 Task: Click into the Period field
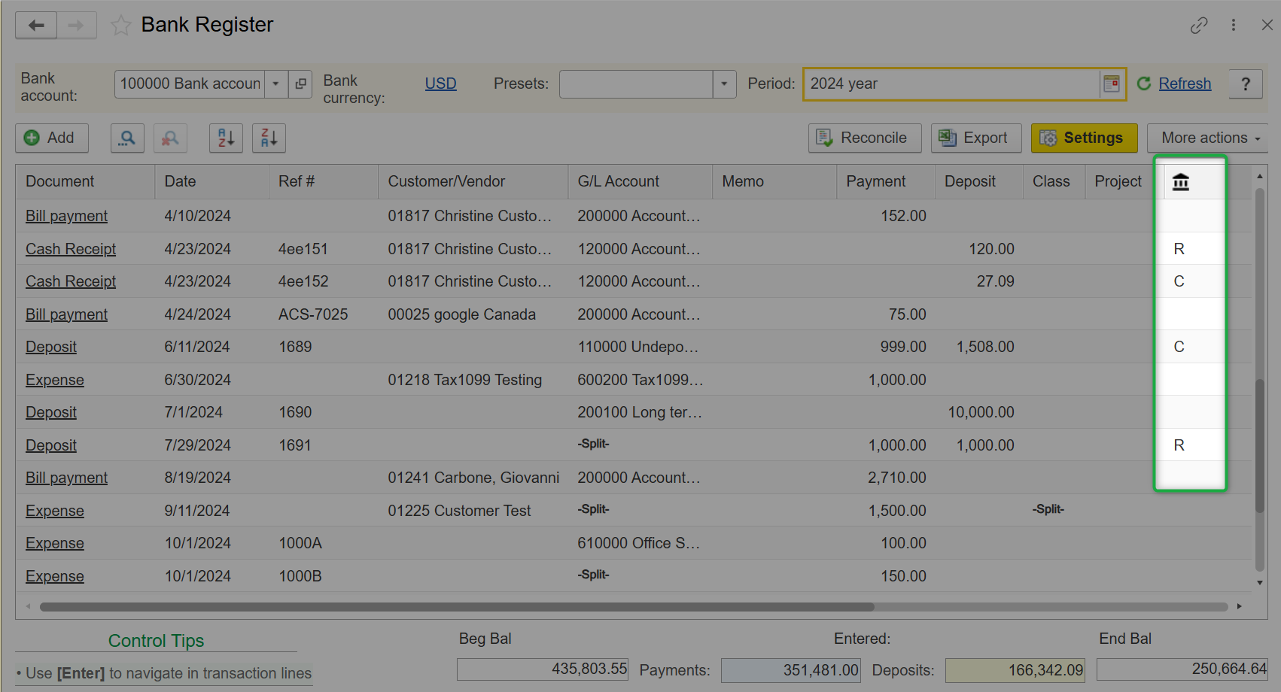952,84
